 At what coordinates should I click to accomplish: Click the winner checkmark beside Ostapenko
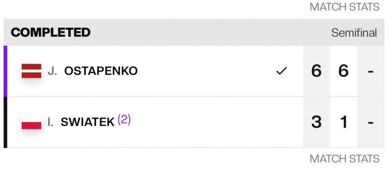(281, 71)
